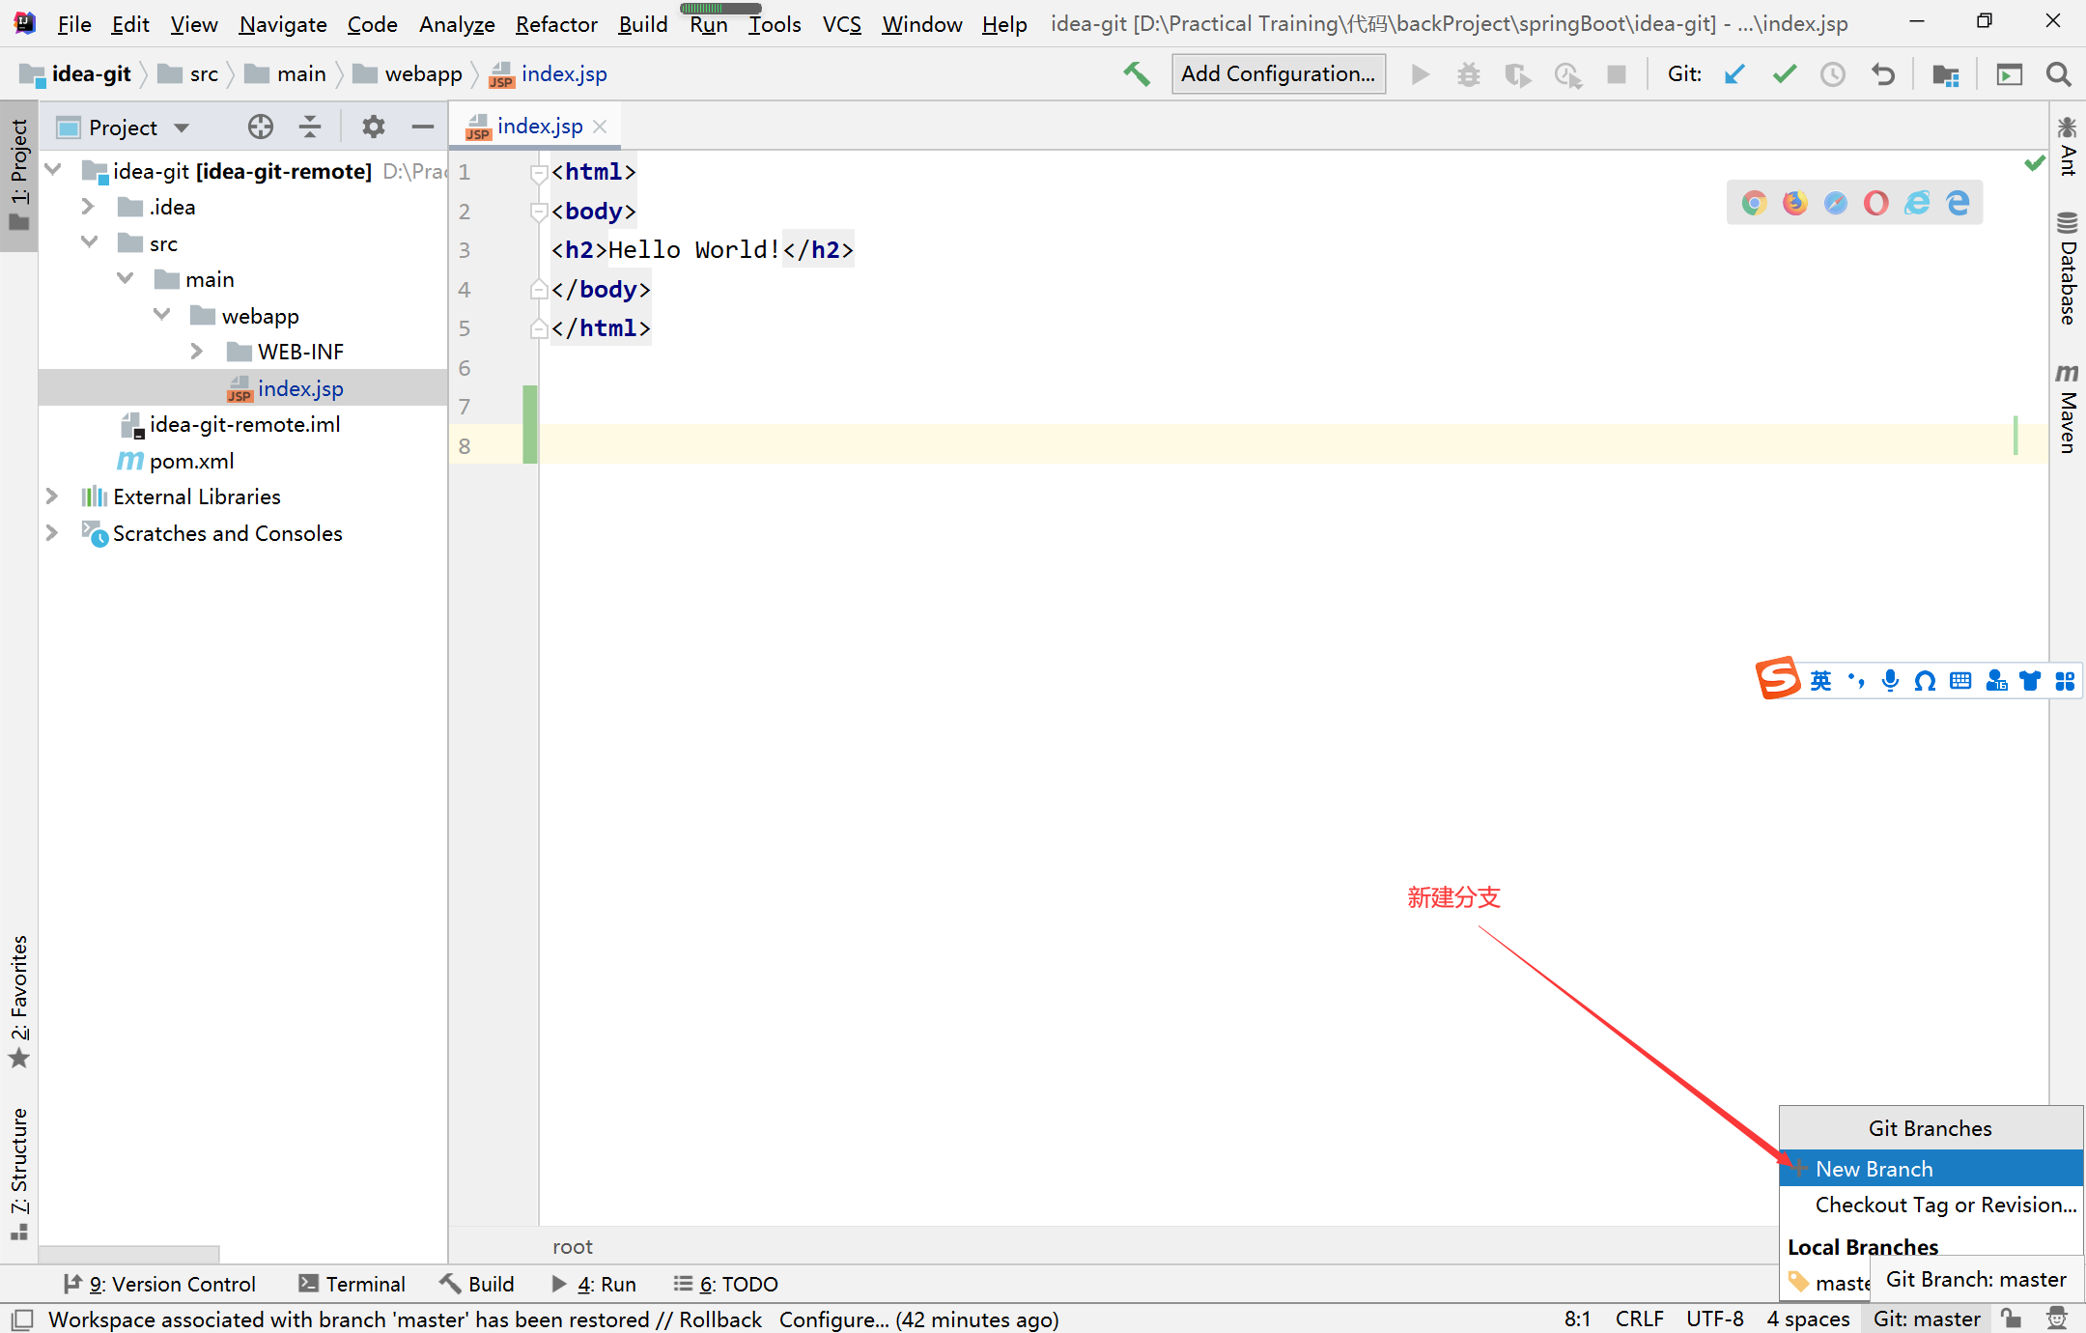2086x1333 pixels.
Task: Open Project panel settings gear
Action: [x=373, y=127]
